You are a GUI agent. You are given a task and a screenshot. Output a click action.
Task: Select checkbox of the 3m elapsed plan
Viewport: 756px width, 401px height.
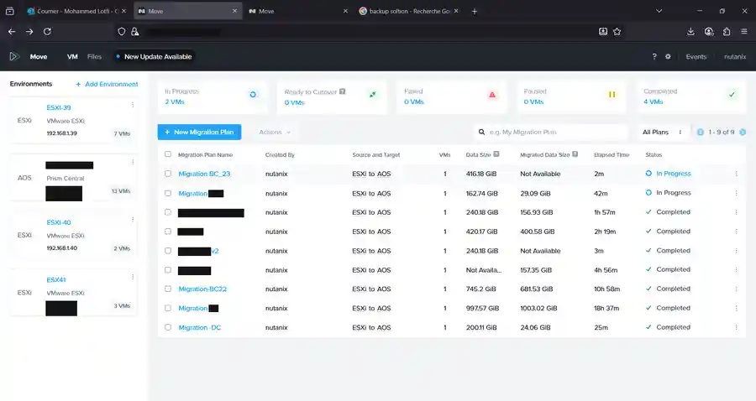point(168,251)
